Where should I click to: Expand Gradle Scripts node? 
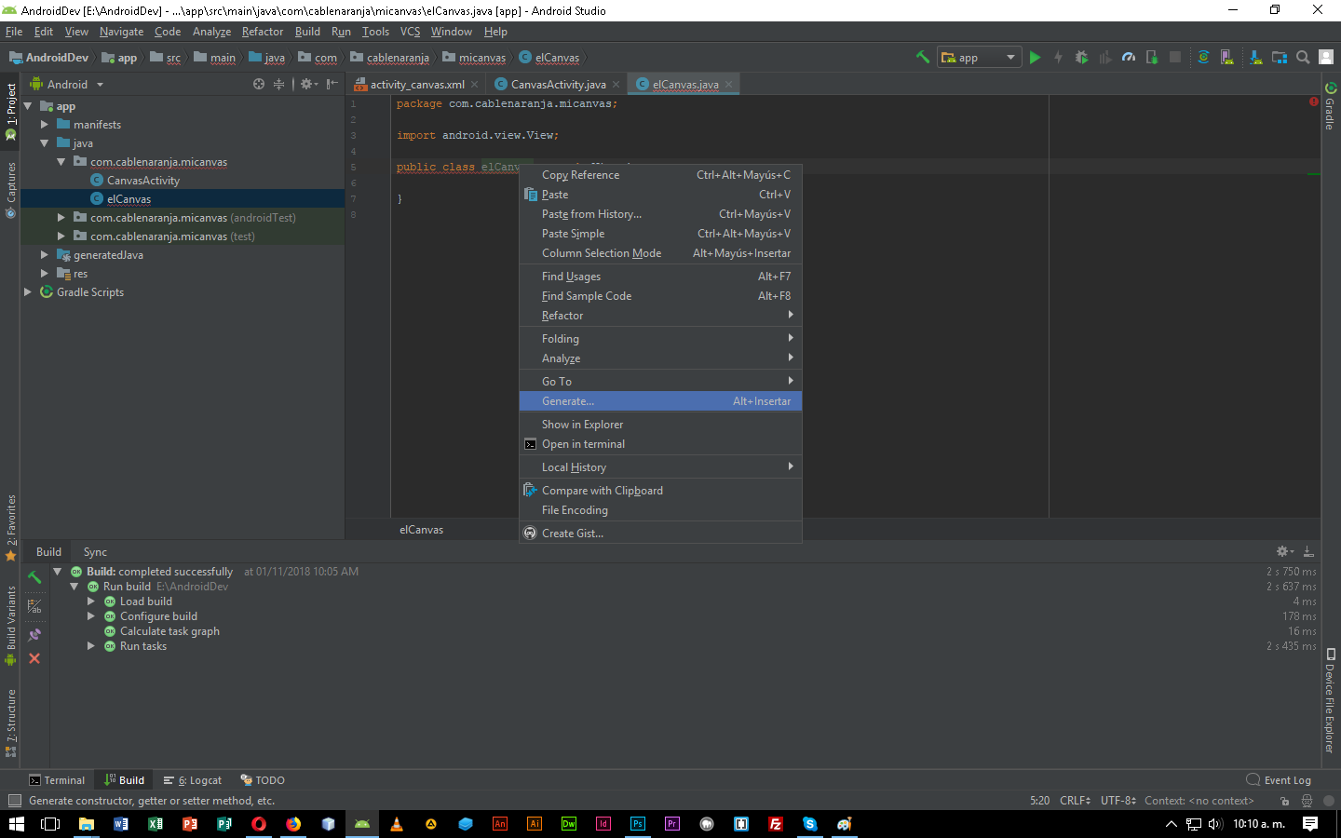tap(28, 291)
